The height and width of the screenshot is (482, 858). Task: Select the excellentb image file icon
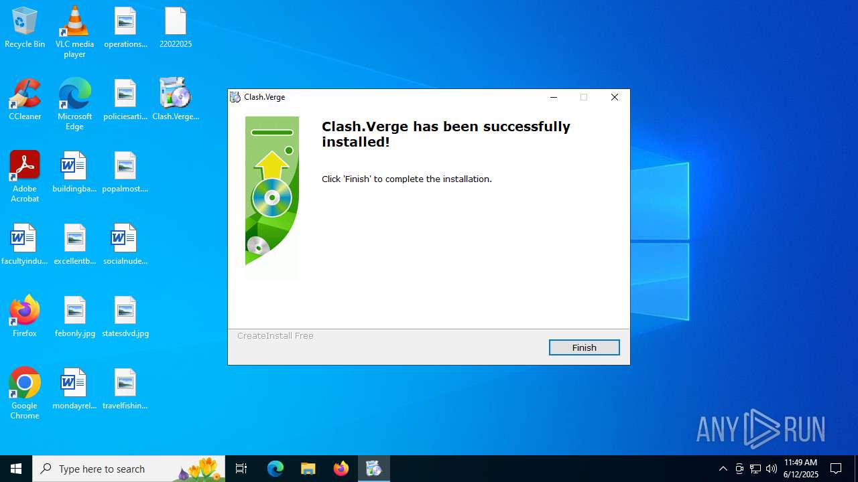pyautogui.click(x=74, y=244)
